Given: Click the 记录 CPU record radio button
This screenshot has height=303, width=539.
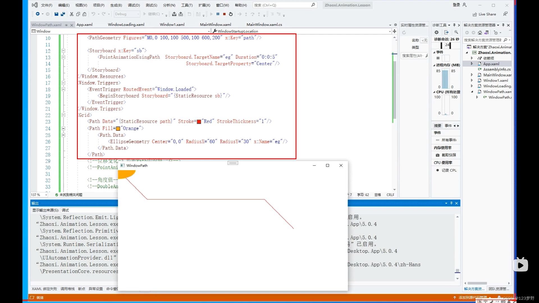Looking at the screenshot, I should tap(437, 170).
